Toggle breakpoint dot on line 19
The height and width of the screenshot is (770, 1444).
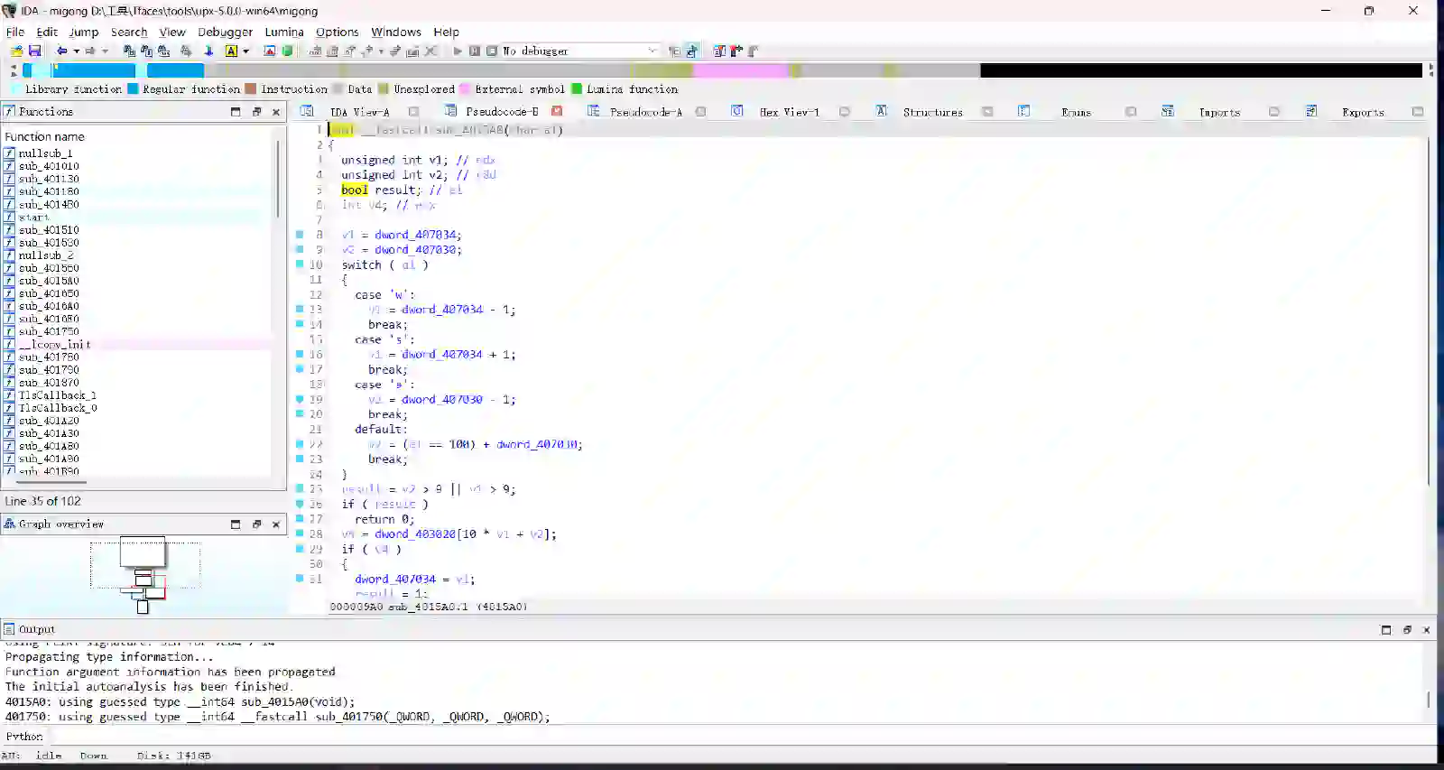pos(300,399)
